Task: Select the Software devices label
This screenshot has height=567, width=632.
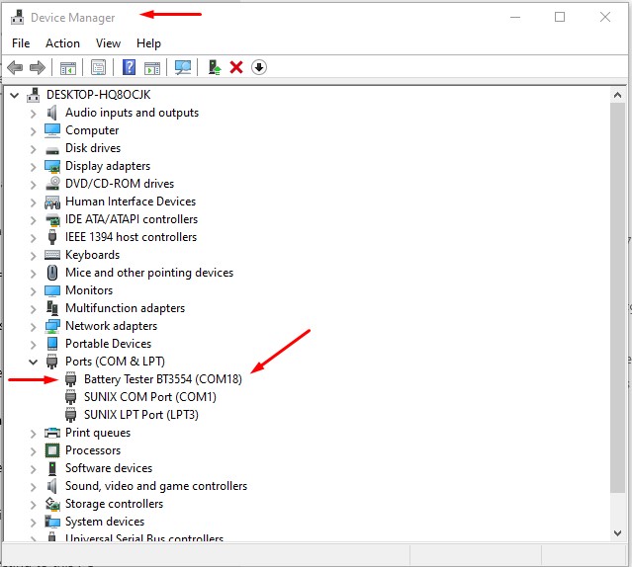Action: pyautogui.click(x=109, y=468)
